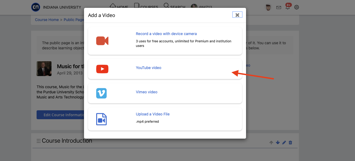Click the Course Home breadcrumb link

click(x=47, y=20)
